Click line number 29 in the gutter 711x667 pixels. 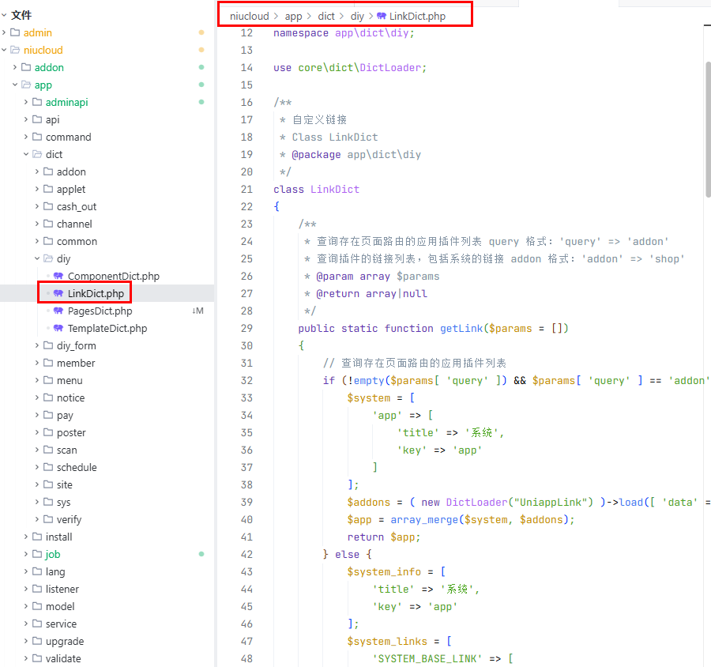(246, 328)
